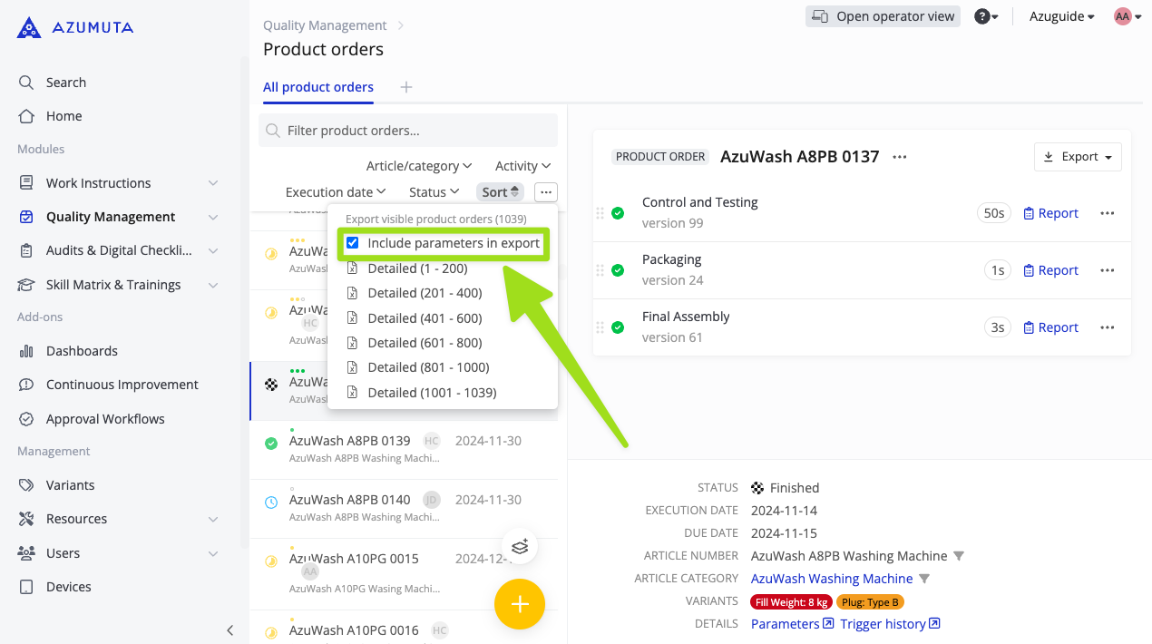1152x644 pixels.
Task: Expand the Article/category filter
Action: [x=418, y=166]
